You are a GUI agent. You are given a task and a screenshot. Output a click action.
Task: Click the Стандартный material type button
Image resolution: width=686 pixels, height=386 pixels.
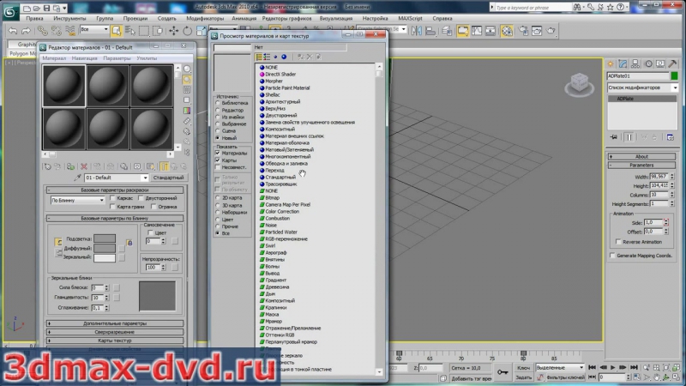pyautogui.click(x=168, y=178)
